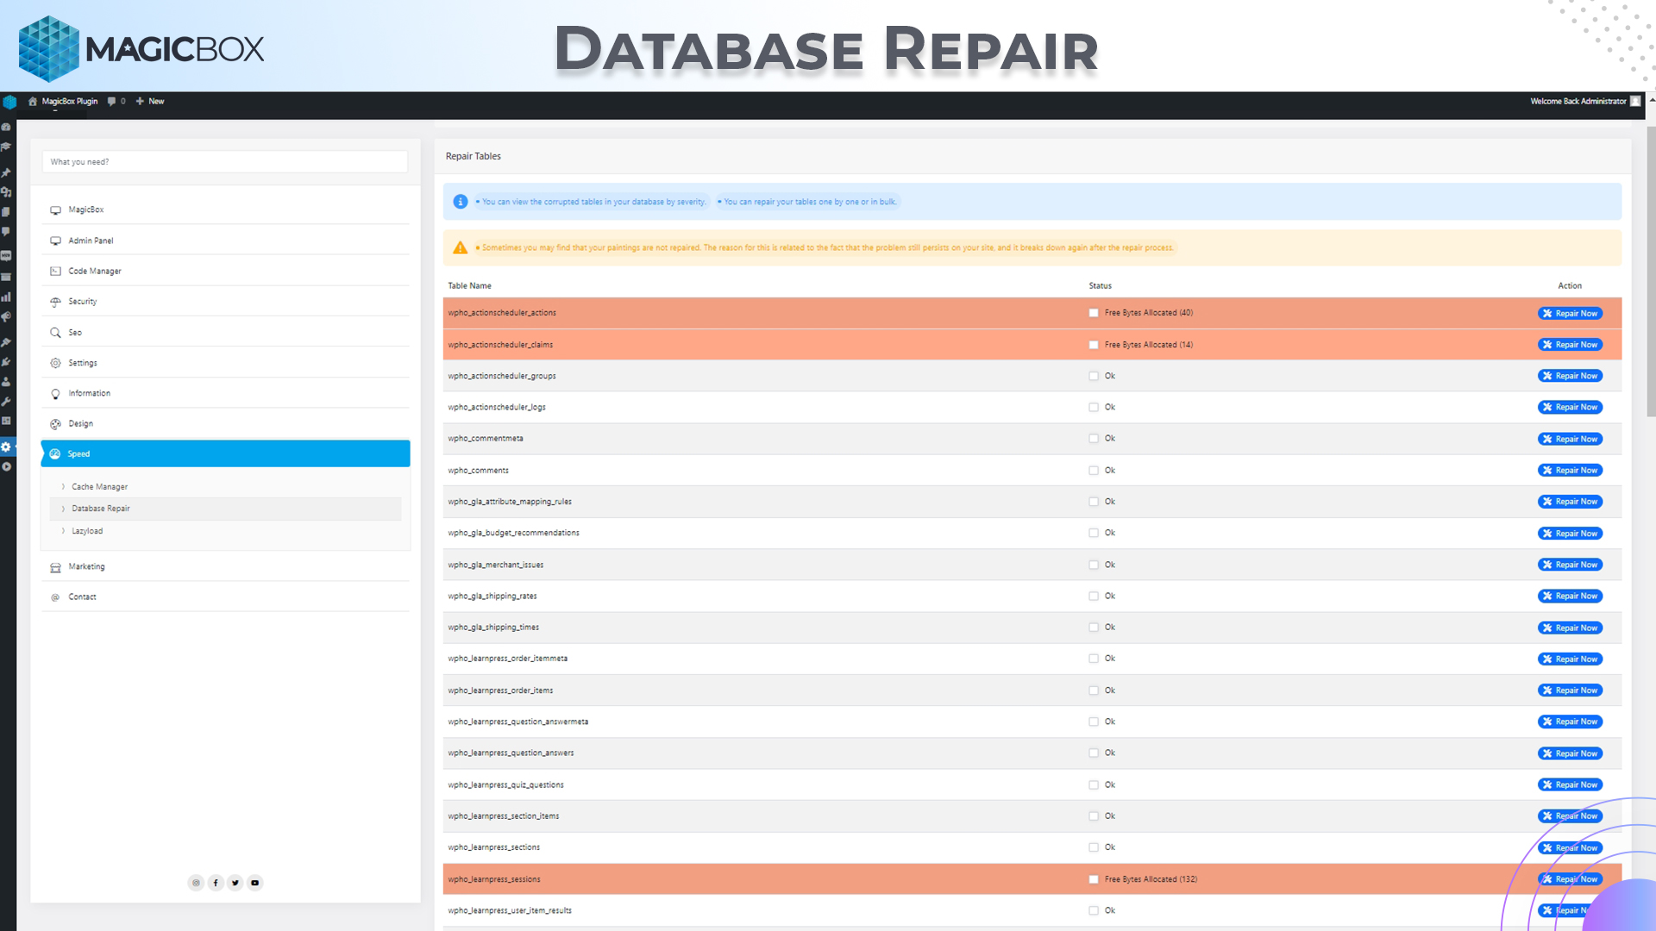Click the MagicBox monitor icon in sidebar
This screenshot has height=931, width=1656.
55,210
